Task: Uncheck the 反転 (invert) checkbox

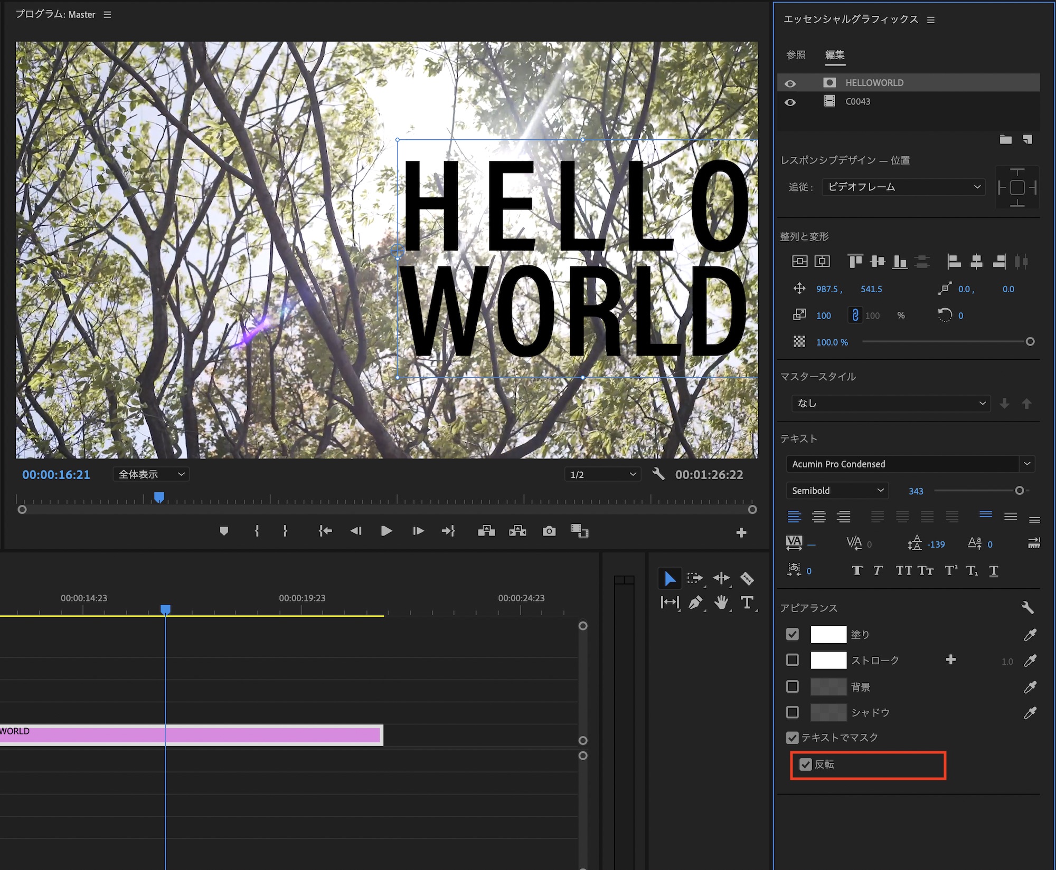Action: pyautogui.click(x=805, y=764)
